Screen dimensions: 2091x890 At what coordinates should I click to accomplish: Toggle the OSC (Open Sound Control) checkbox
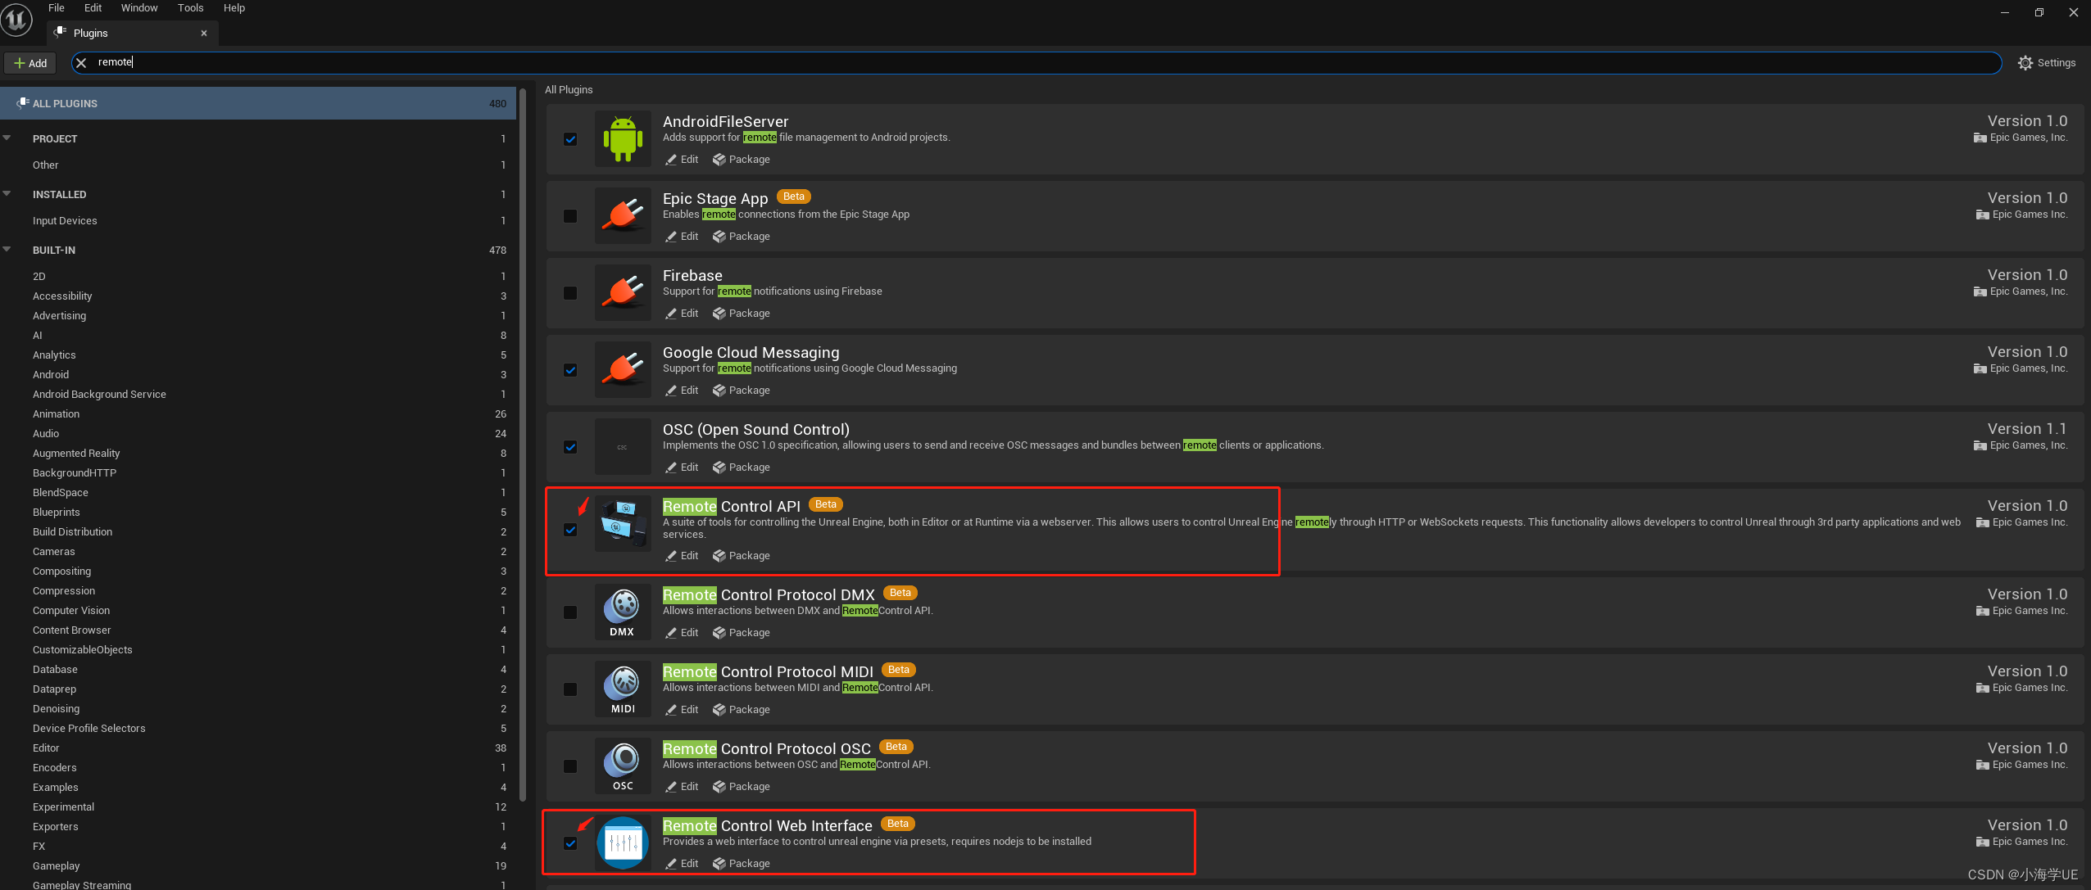570,447
